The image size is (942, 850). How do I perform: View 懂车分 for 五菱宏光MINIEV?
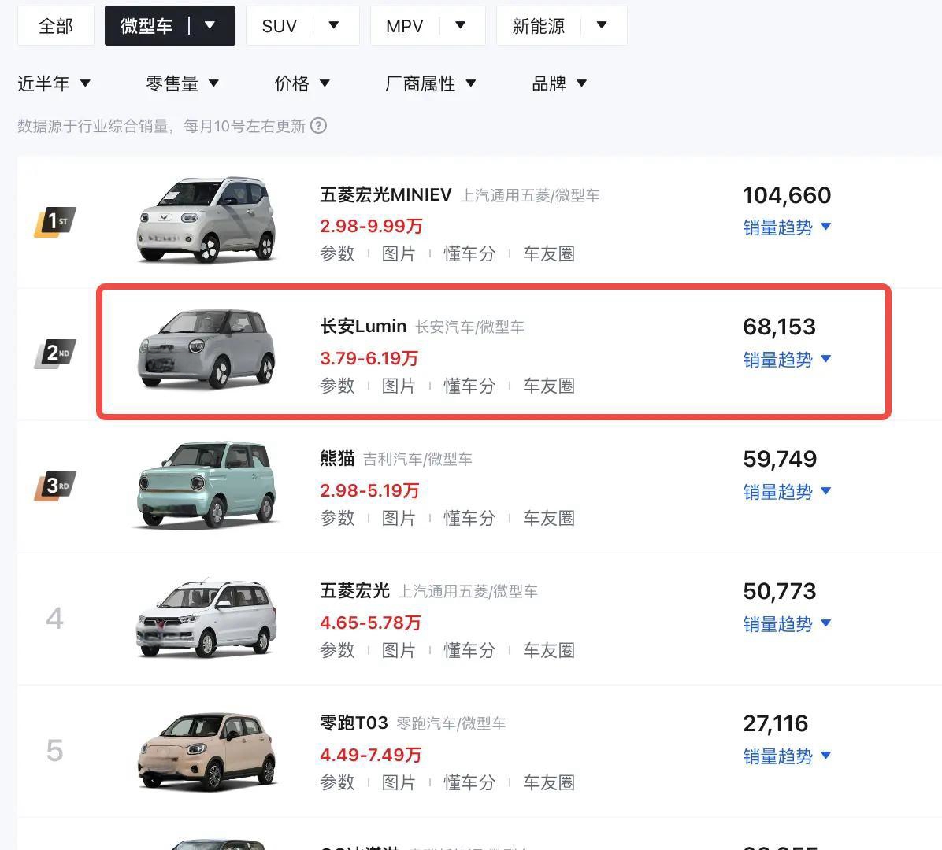(469, 254)
